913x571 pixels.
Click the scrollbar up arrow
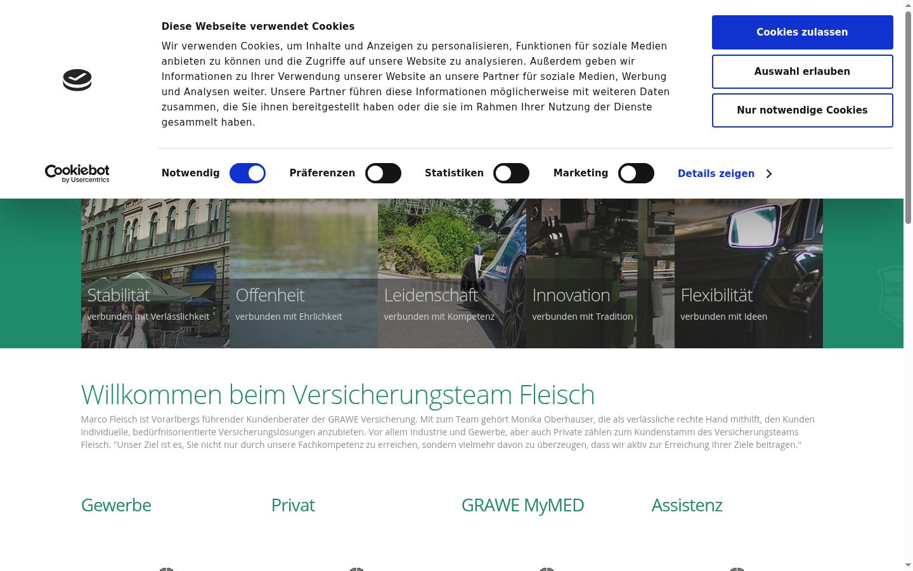pyautogui.click(x=908, y=5)
